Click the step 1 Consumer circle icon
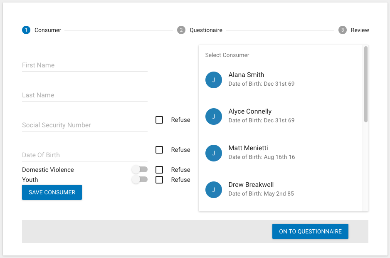Screen dimensions: 390x258 click(26, 30)
